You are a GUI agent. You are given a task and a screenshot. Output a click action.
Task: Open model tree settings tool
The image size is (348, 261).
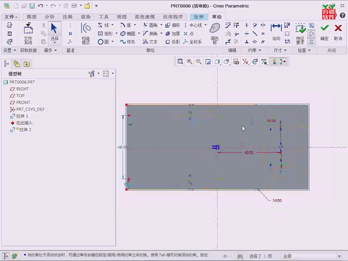pos(91,74)
